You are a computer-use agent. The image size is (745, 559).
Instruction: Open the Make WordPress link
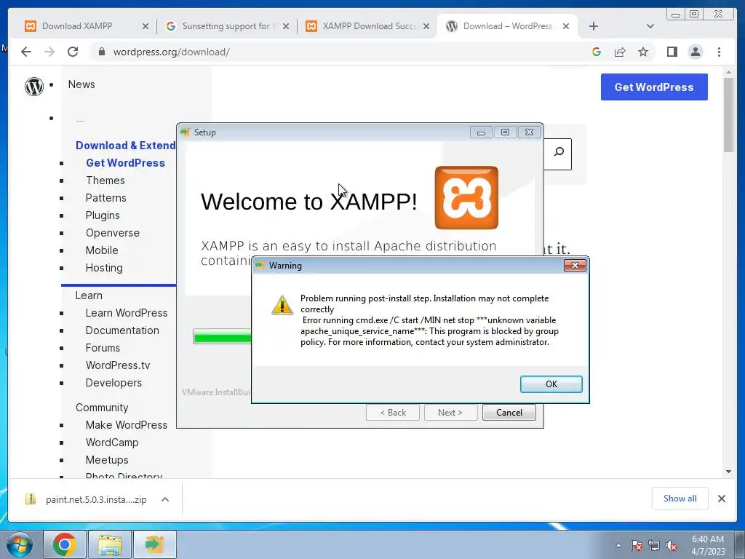(127, 425)
